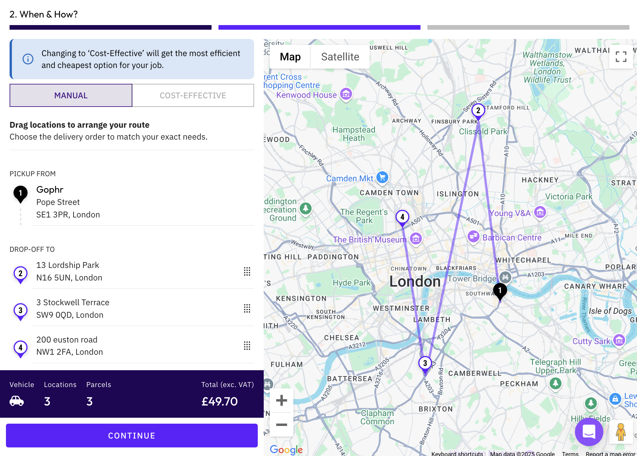637x456 pixels.
Task: Click The British Museum icon on map
Action: coord(416,239)
